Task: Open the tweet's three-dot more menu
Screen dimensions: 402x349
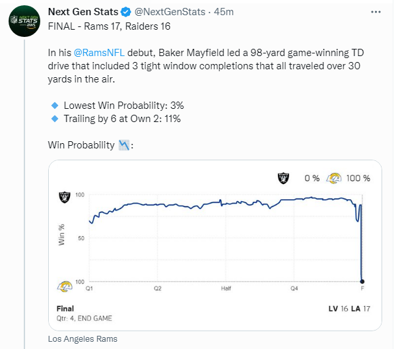Action: (x=376, y=12)
